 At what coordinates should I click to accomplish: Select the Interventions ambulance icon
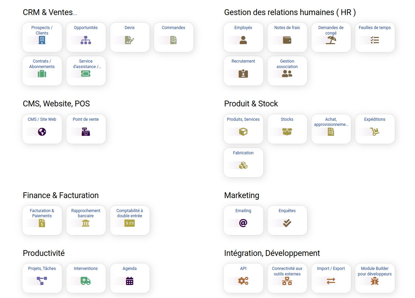point(86,281)
